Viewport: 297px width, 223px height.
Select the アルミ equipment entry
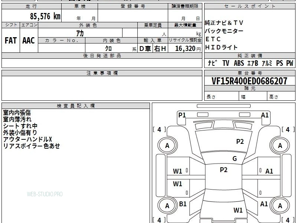[267, 63]
